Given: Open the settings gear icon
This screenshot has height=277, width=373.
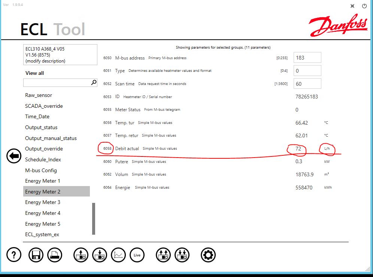Looking at the screenshot, I should (x=208, y=255).
